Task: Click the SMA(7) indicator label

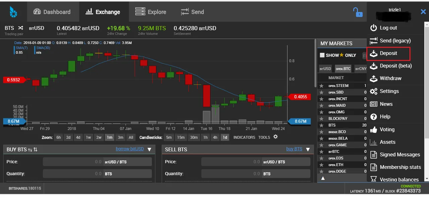Action: [22, 48]
